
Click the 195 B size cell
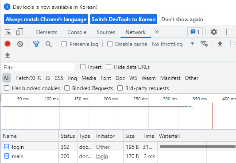pos(132,147)
